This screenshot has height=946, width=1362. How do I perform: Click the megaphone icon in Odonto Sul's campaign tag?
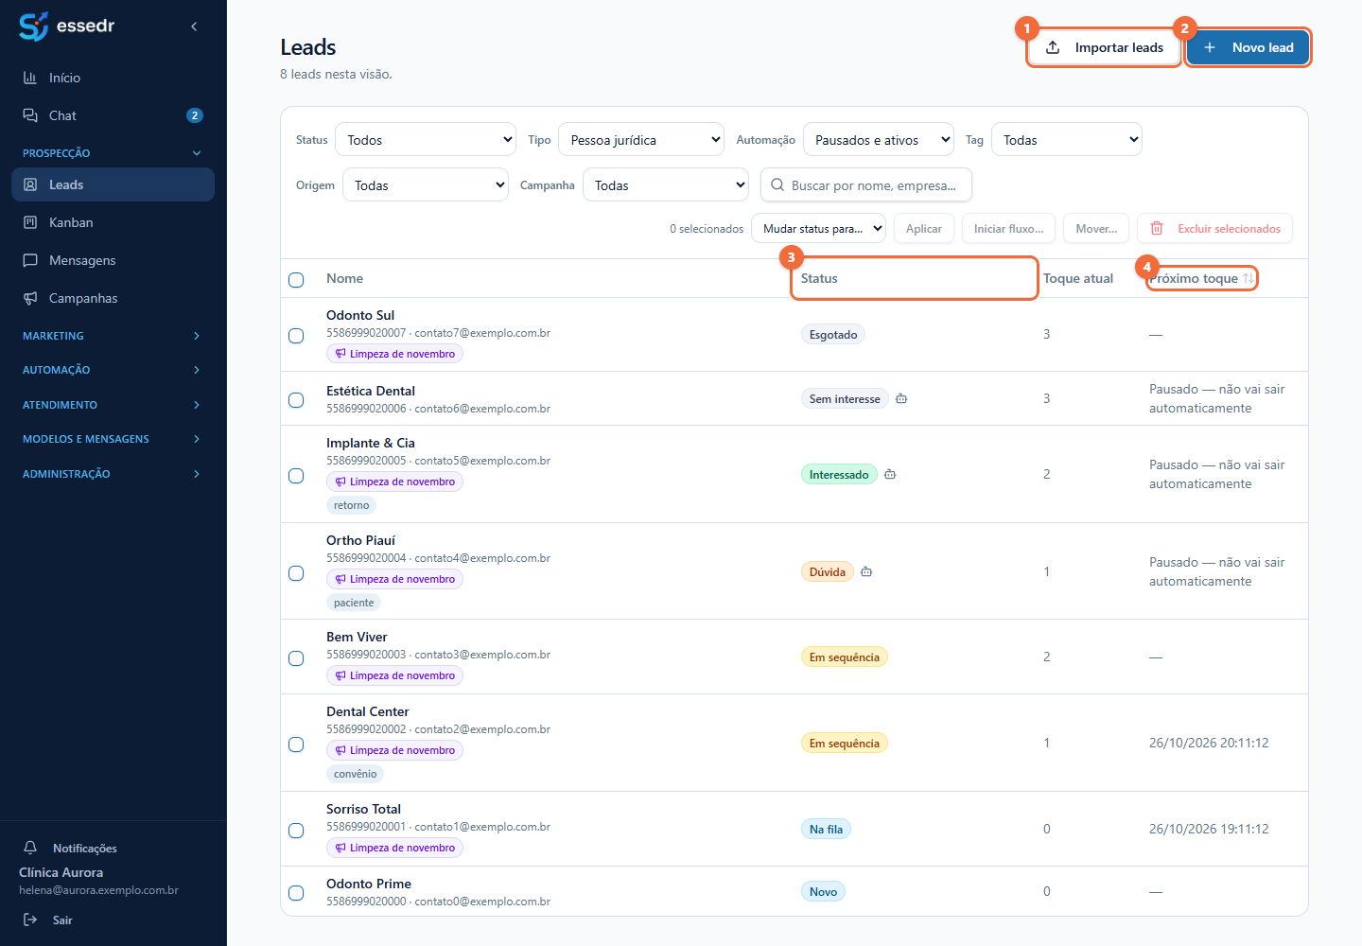(340, 354)
